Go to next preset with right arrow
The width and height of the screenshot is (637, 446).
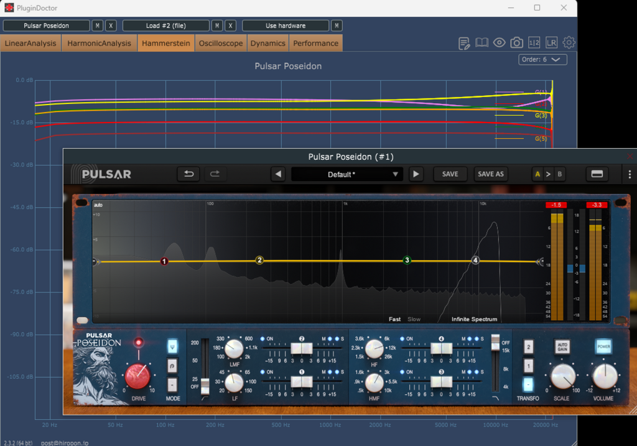pos(416,174)
